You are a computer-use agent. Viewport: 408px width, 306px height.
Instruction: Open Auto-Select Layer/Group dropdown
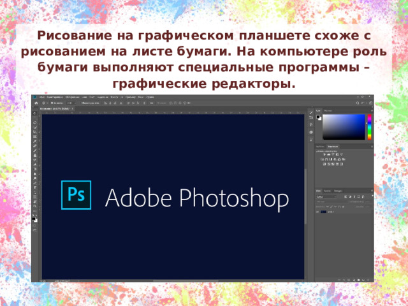(71, 103)
